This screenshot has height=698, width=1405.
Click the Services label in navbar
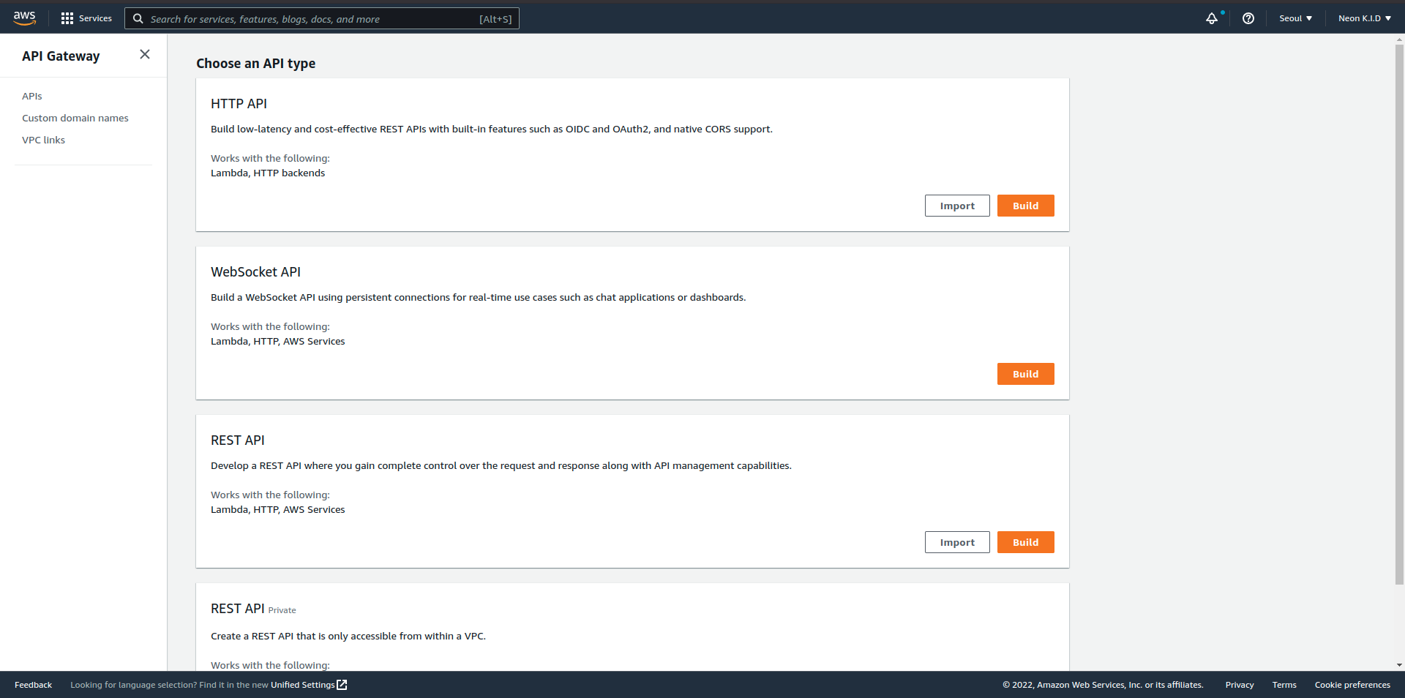click(x=95, y=18)
